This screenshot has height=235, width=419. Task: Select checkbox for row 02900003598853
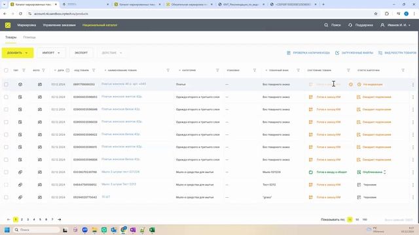6,97
